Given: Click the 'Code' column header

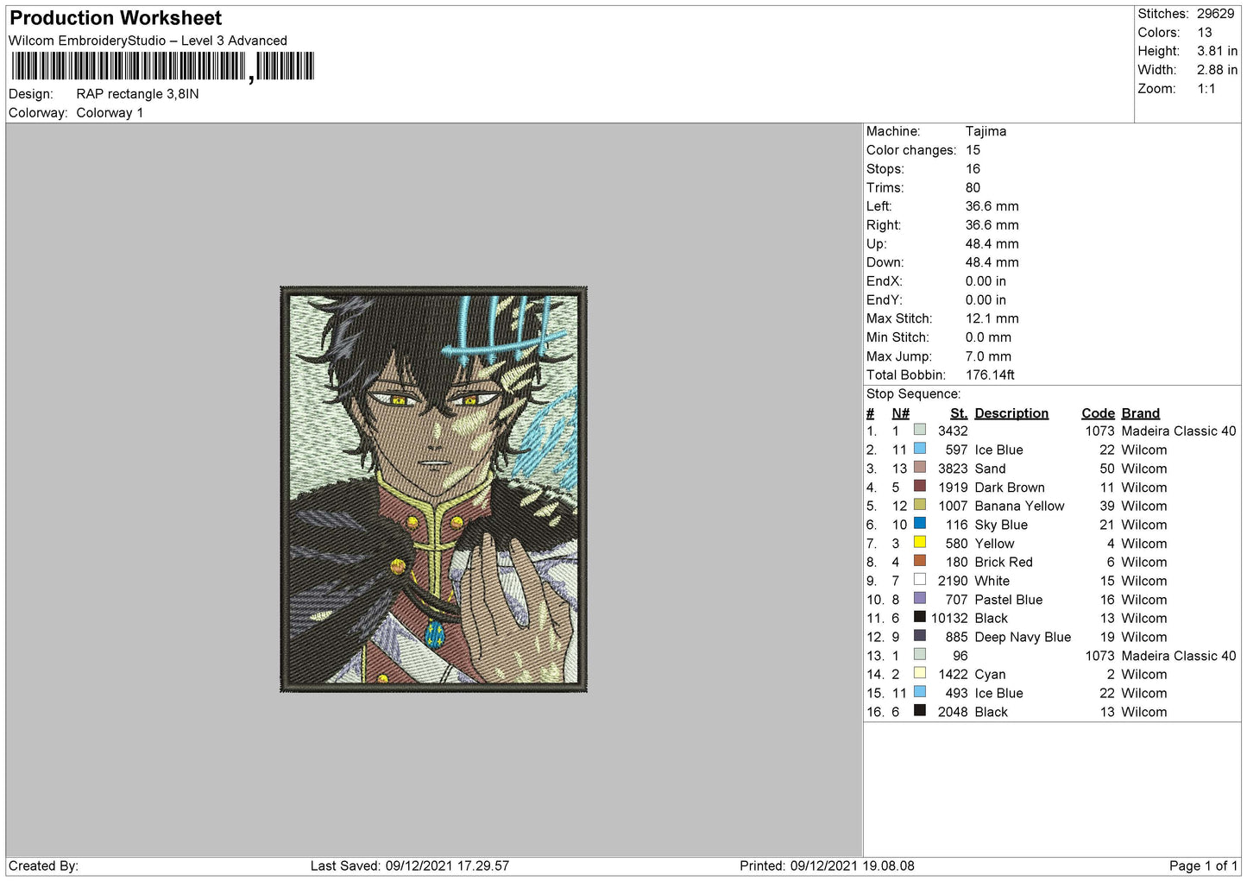Looking at the screenshot, I should click(x=1098, y=413).
